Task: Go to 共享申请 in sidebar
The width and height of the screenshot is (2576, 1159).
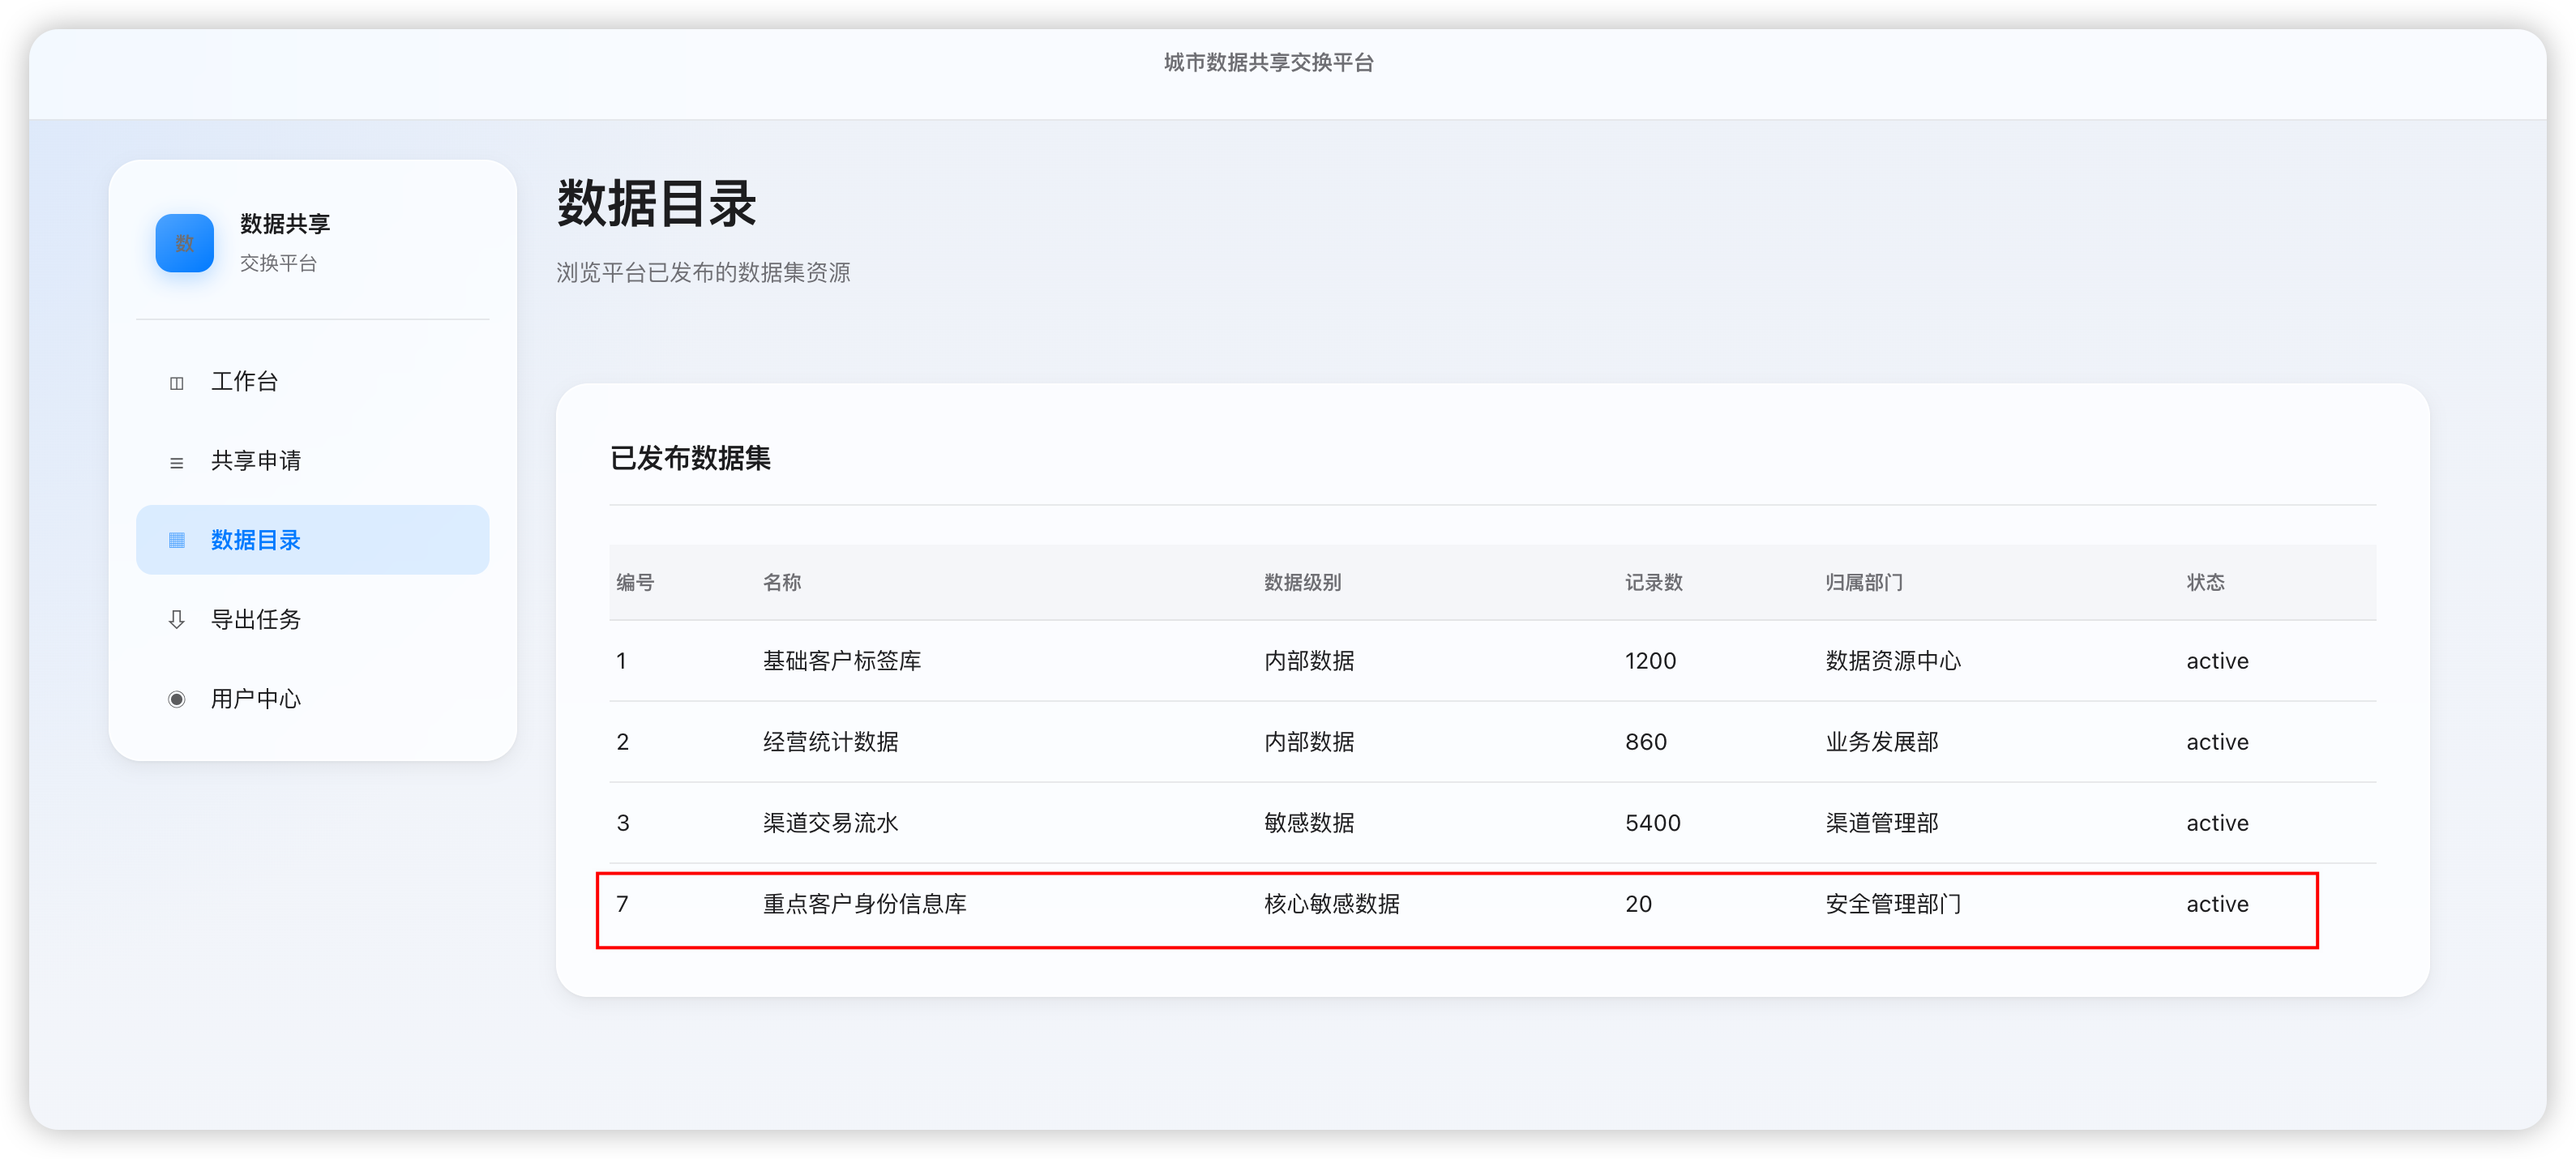Action: (x=312, y=461)
